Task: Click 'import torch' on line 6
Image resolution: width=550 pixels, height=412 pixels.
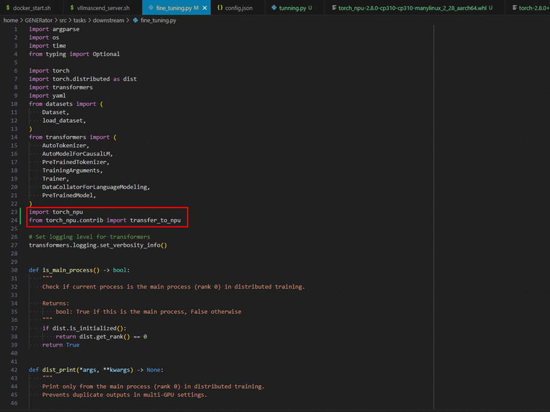Action: coord(49,71)
